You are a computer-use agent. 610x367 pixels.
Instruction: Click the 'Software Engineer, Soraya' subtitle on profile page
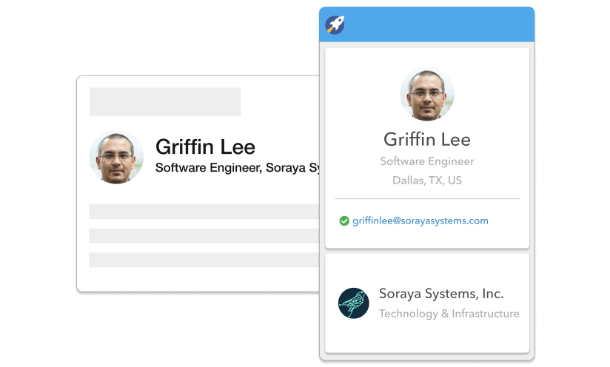pyautogui.click(x=230, y=167)
